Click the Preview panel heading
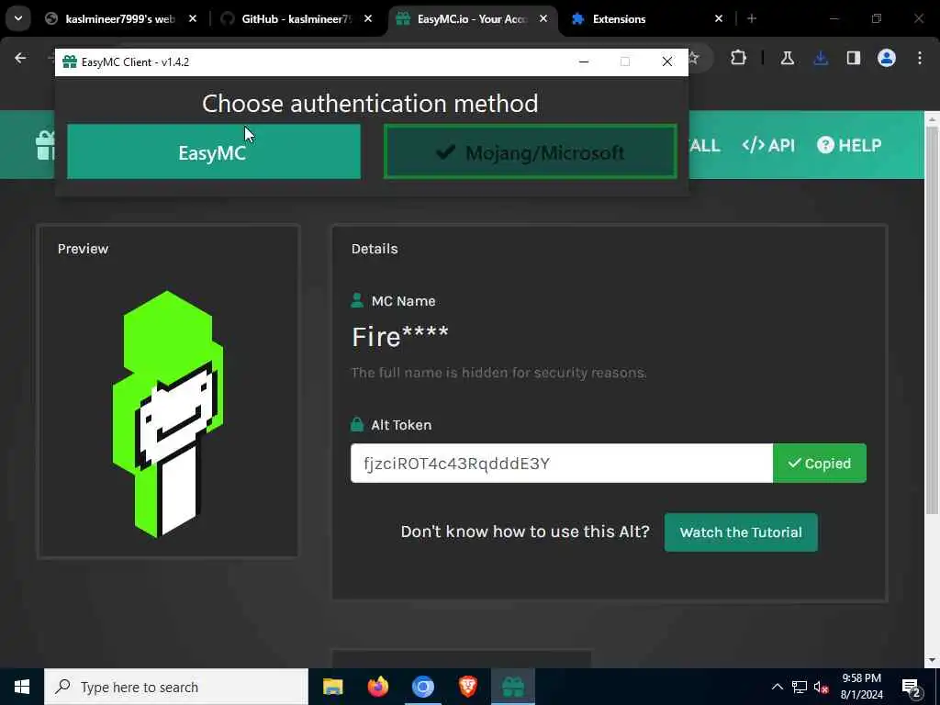Image resolution: width=940 pixels, height=705 pixels. click(83, 249)
